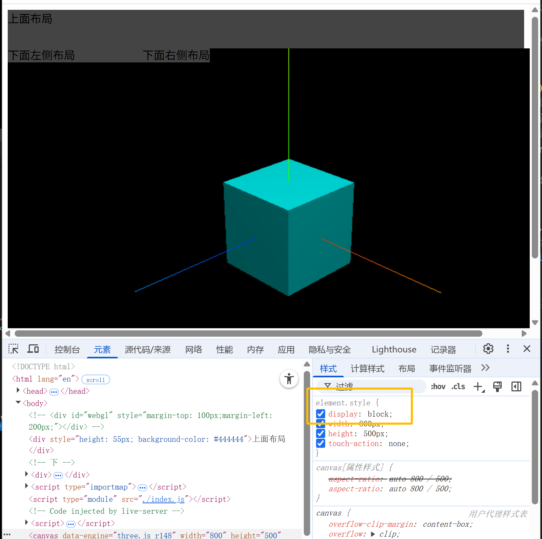Open the ./index.js source link
Screen dimensions: 542x539
point(163,499)
